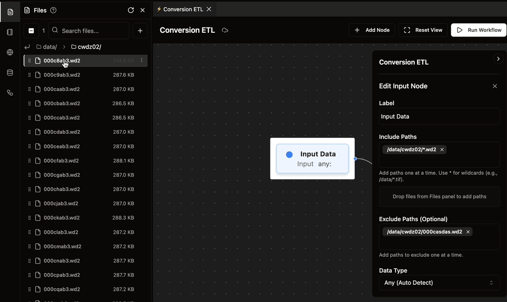The image size is (507, 302).
Task: Select the 000cfab3.wd2 file
Action: (x=61, y=160)
